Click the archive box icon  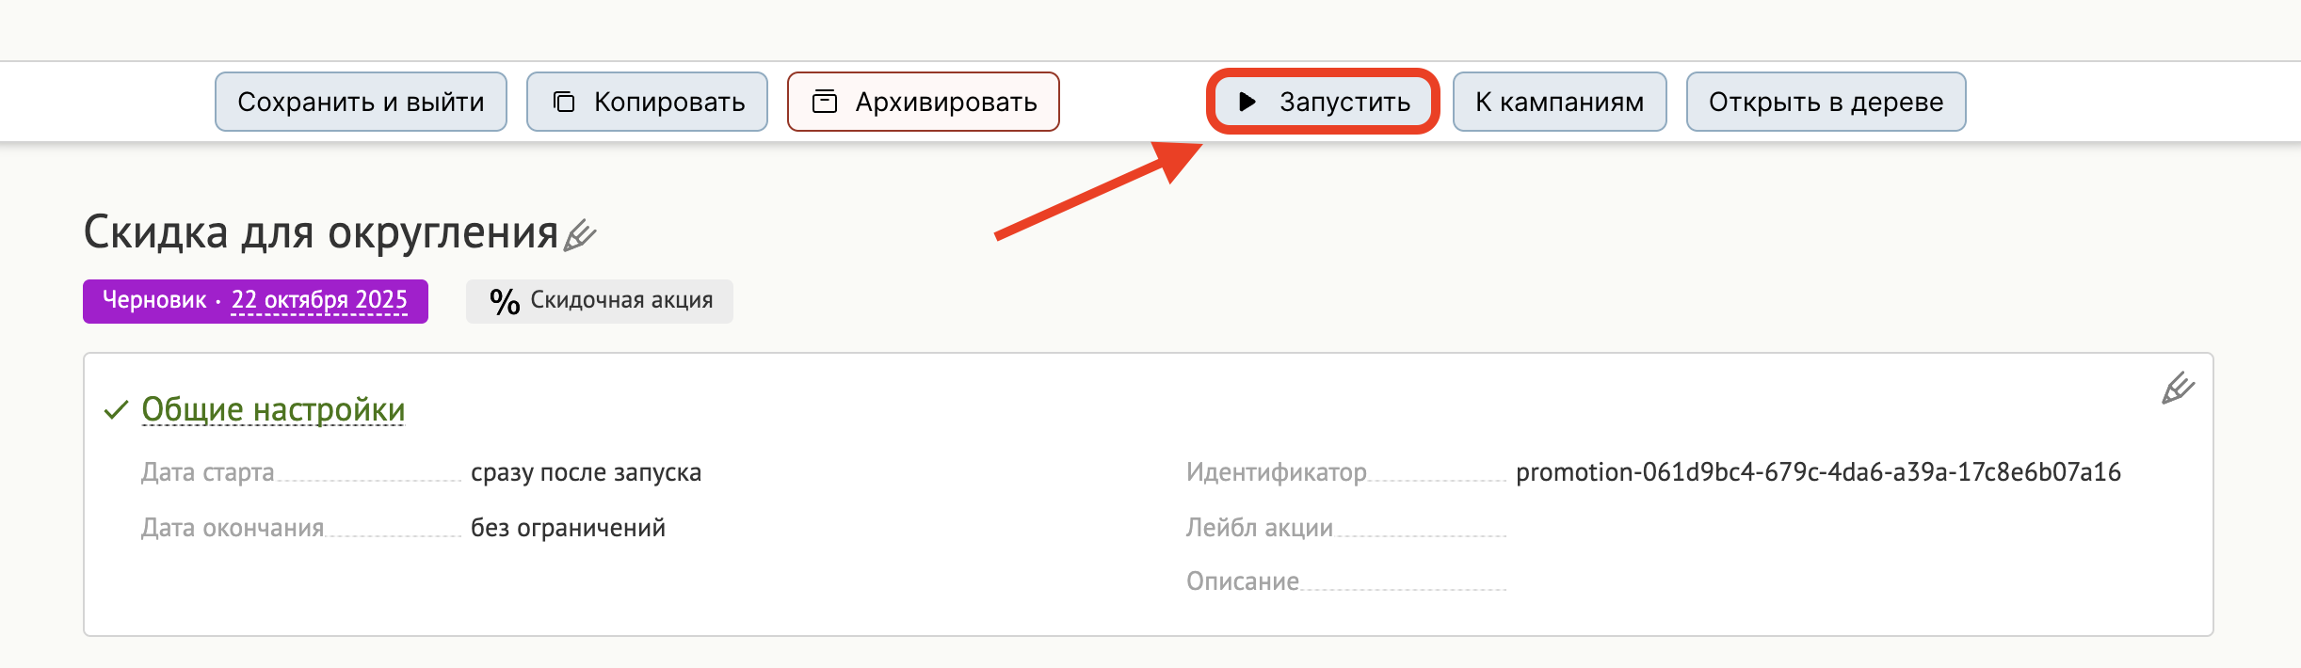tap(825, 102)
